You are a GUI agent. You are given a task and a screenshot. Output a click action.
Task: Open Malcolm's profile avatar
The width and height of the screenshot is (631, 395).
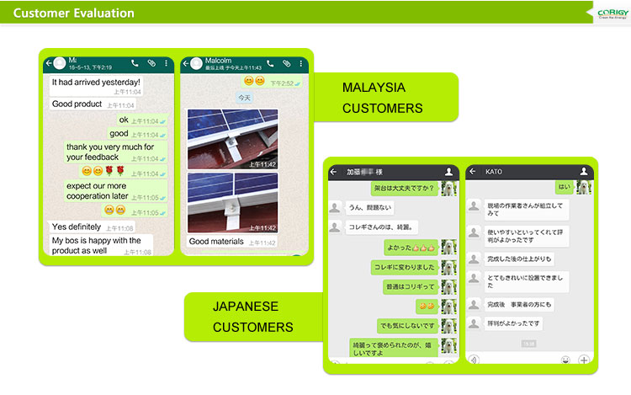click(196, 64)
